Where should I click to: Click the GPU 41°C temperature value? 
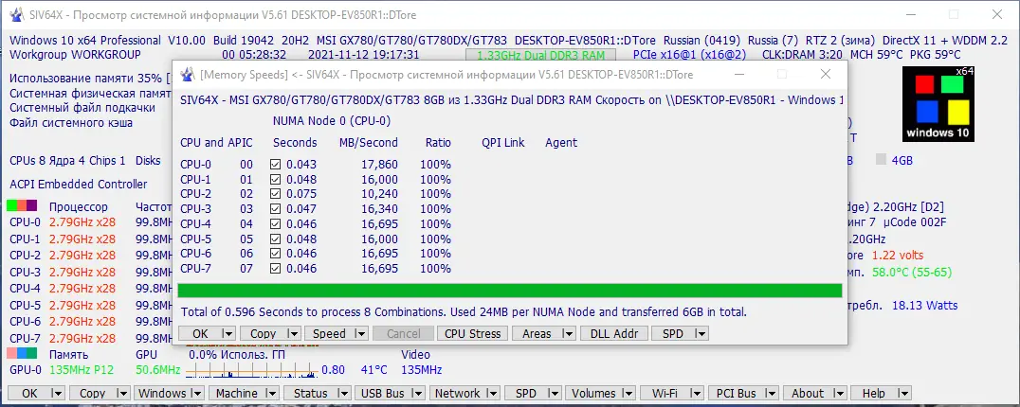tap(374, 370)
